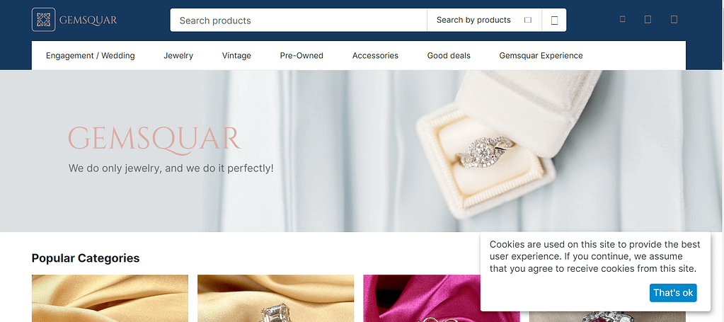This screenshot has width=724, height=322.
Task: Open Gemsquar Experience from the navigation
Action: pos(541,55)
